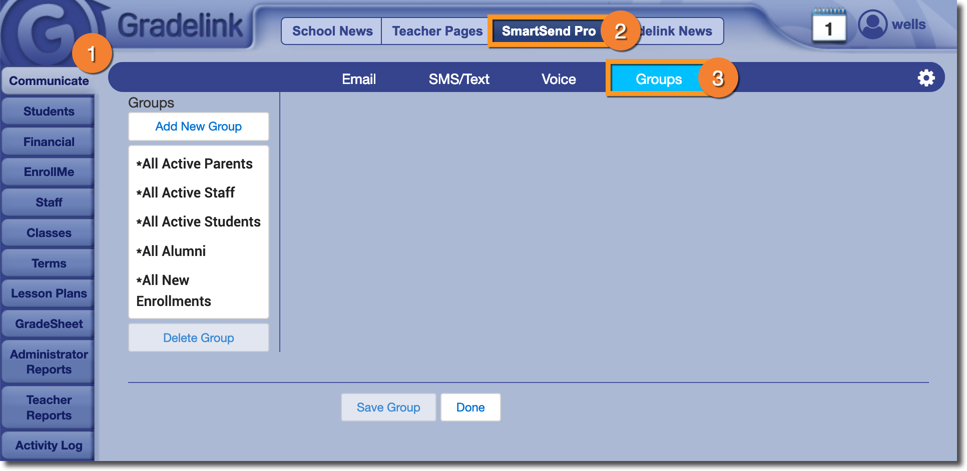Image resolution: width=967 pixels, height=471 pixels.
Task: Open the settings gear icon
Action: pyautogui.click(x=925, y=78)
